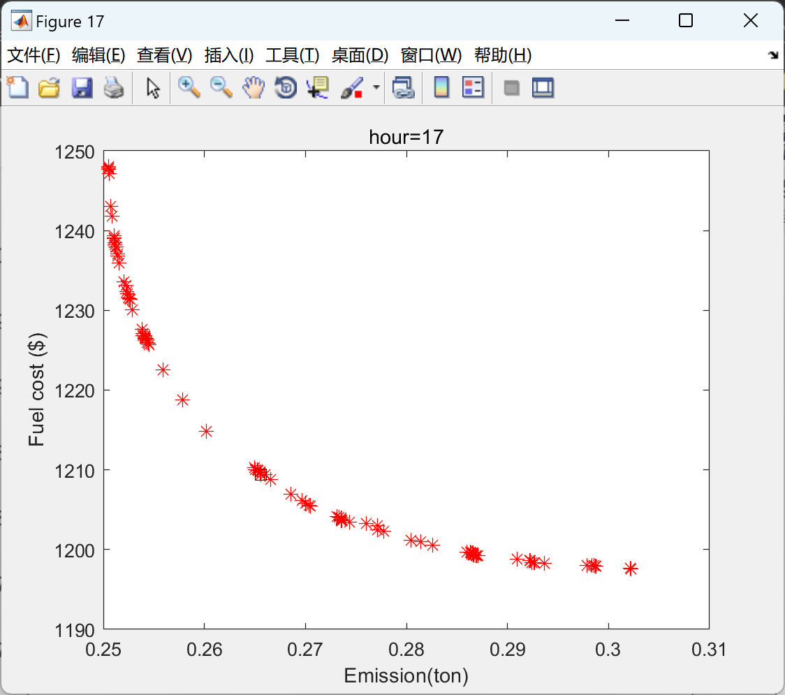785x695 pixels.
Task: Open the 查看(V) menu
Action: click(165, 54)
